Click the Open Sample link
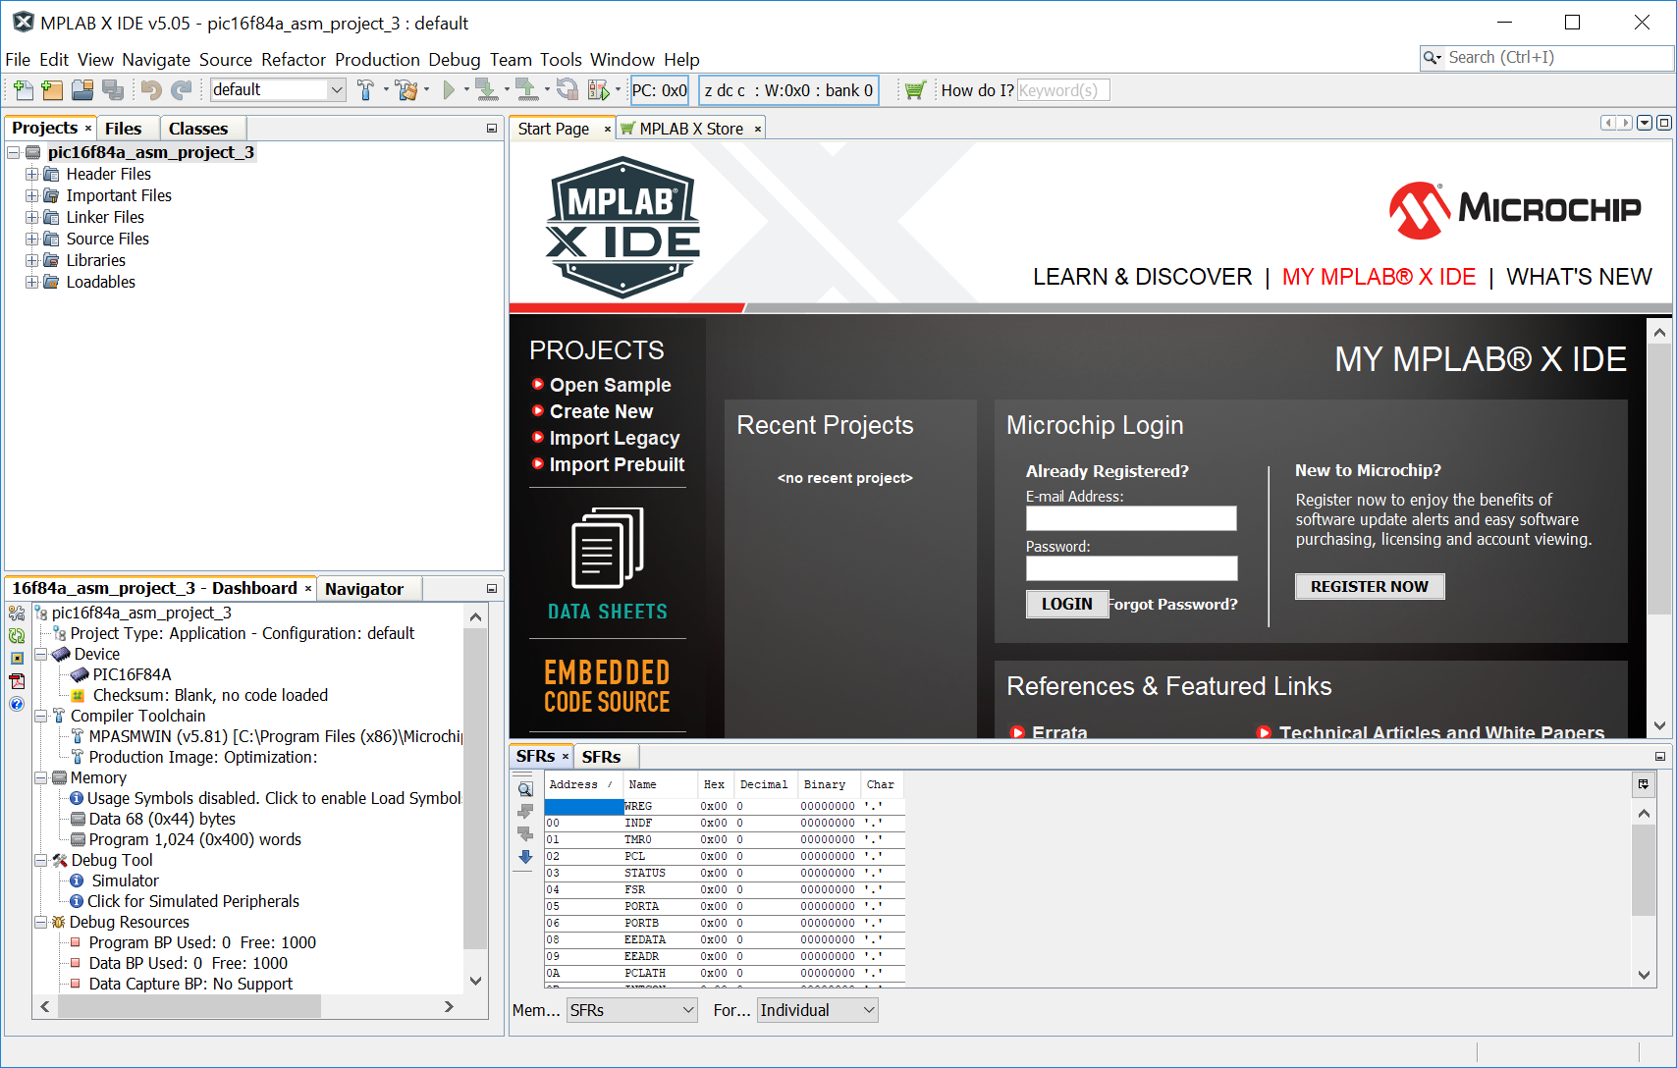 point(610,385)
